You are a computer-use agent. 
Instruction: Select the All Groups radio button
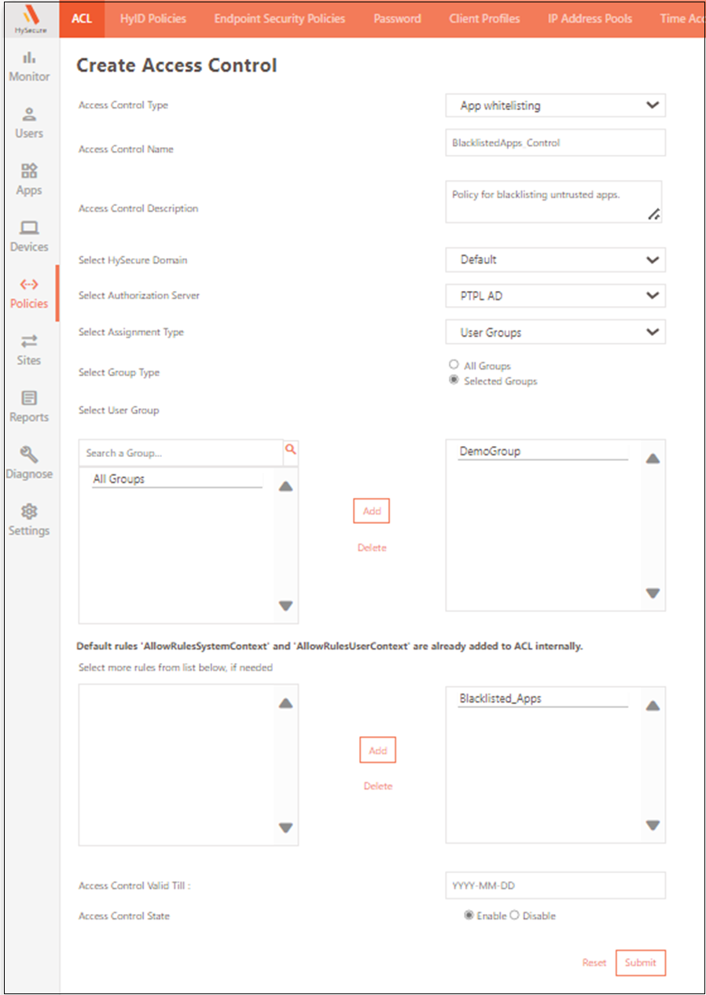pyautogui.click(x=454, y=365)
